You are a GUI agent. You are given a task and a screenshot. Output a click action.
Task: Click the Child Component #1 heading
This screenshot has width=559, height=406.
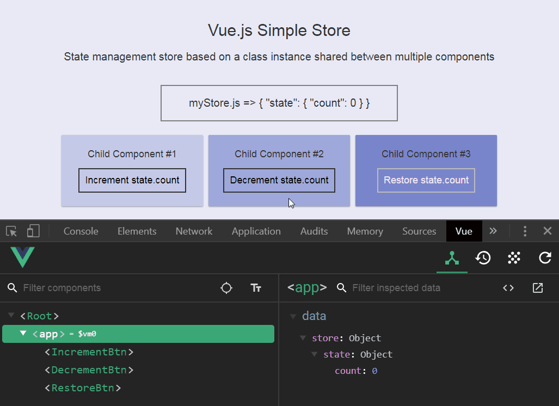pyautogui.click(x=132, y=154)
